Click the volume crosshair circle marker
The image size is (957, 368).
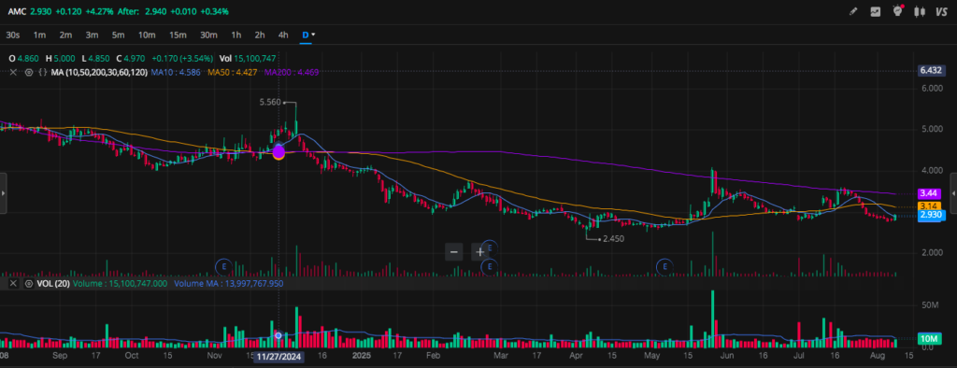click(x=279, y=335)
